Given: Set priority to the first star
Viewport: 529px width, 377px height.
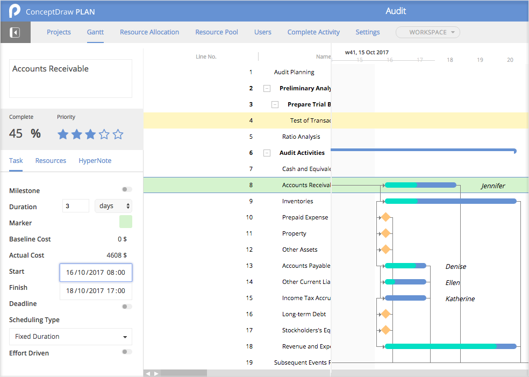Looking at the screenshot, I should tap(63, 134).
